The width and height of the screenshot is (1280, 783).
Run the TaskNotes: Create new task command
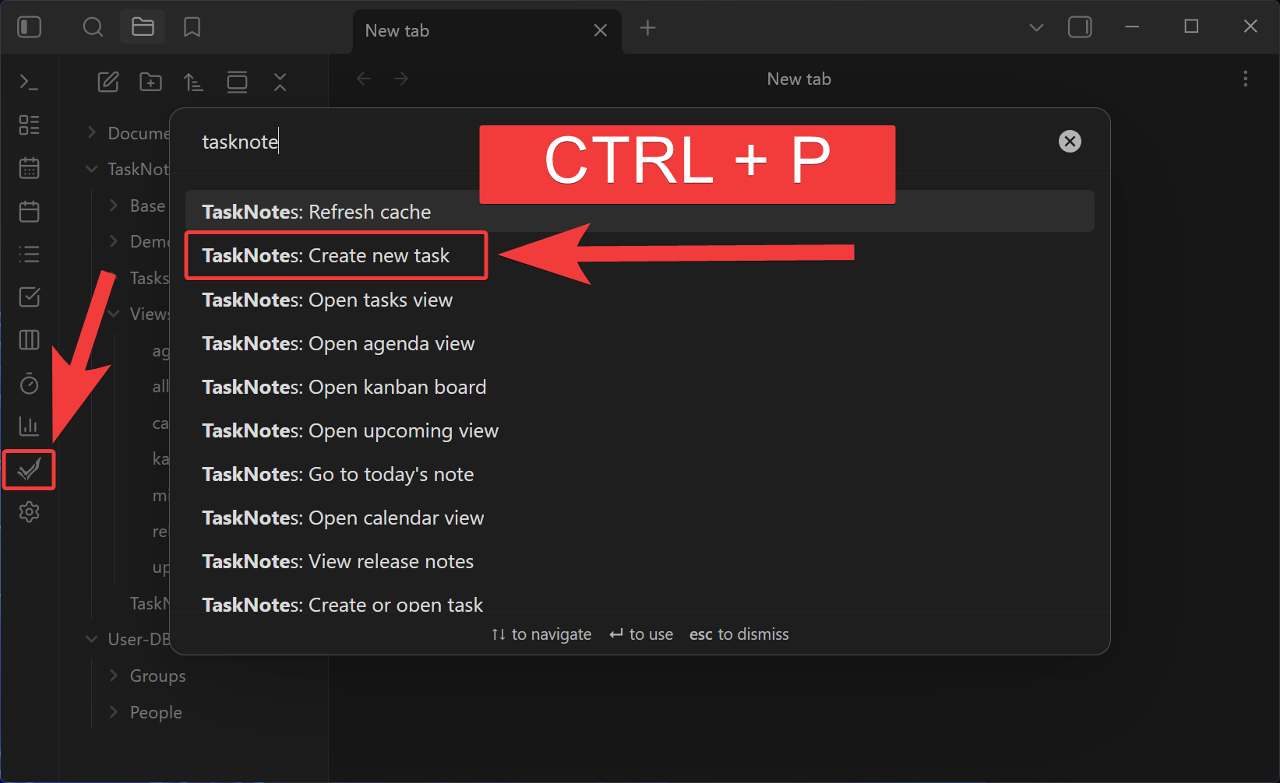click(x=336, y=255)
